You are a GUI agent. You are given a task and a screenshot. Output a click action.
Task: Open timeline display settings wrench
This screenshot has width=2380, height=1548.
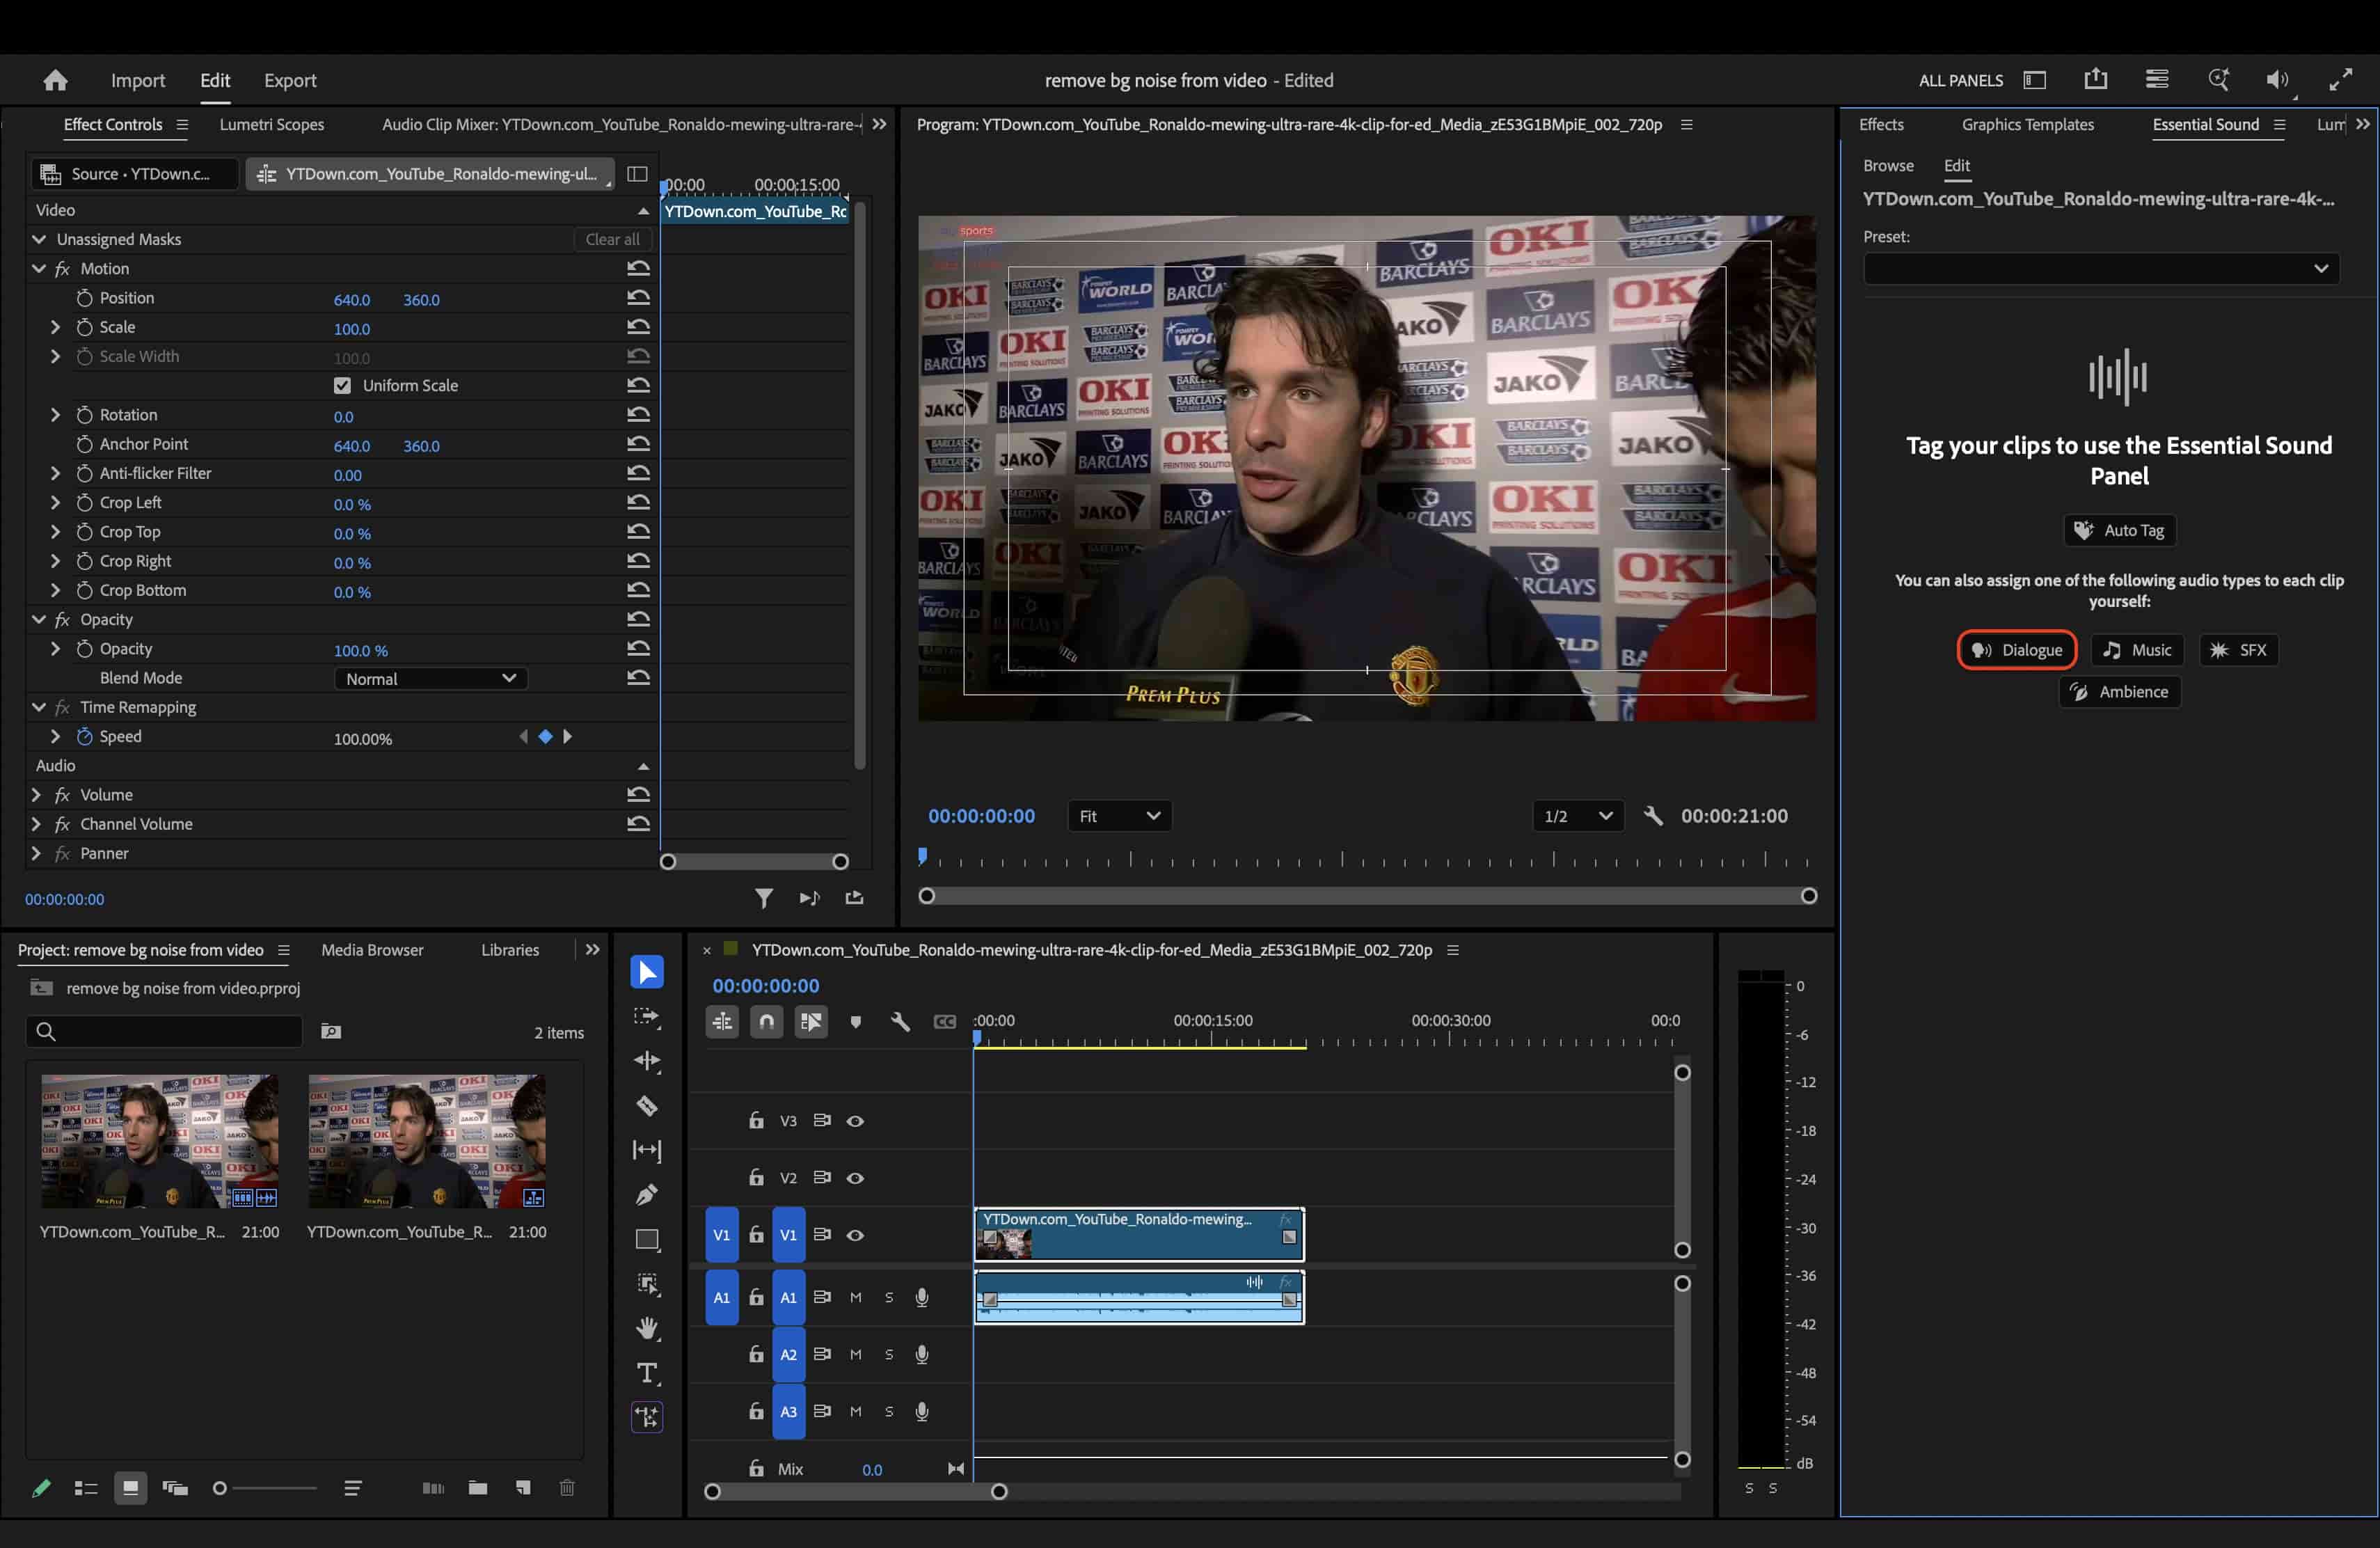point(900,1021)
